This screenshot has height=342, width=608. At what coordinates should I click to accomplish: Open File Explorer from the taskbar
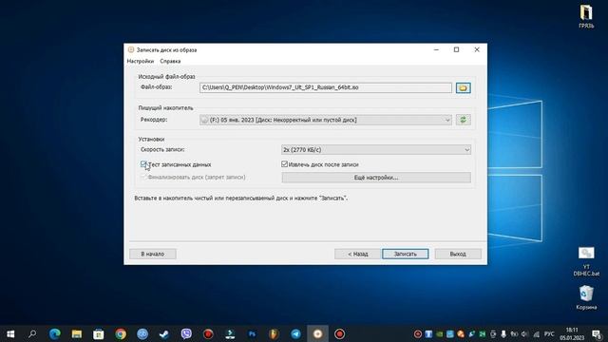pos(76,333)
